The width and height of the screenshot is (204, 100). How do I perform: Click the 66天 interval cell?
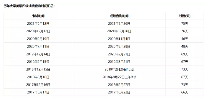click(x=185, y=92)
